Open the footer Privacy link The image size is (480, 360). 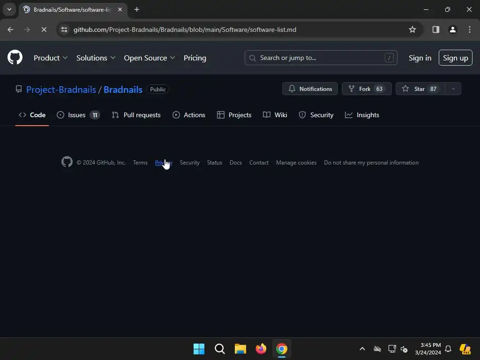[164, 163]
